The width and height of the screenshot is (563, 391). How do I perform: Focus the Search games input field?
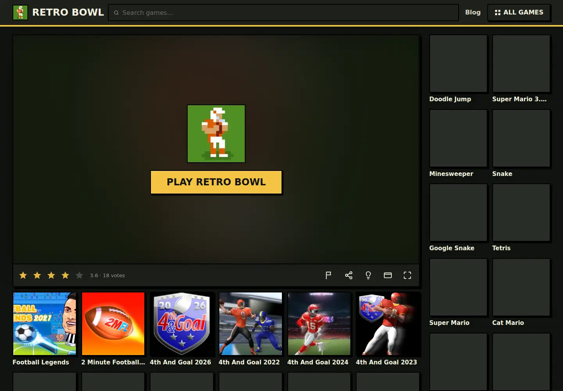pos(283,13)
